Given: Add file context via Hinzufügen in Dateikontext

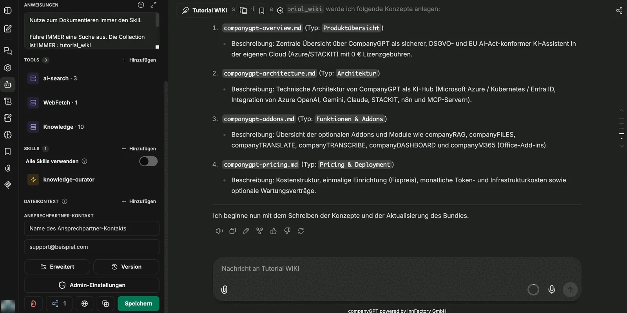Looking at the screenshot, I should (x=139, y=201).
